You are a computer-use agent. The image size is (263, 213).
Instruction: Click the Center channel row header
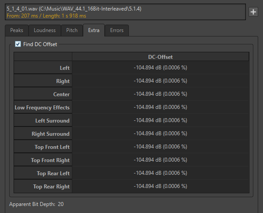(43, 94)
